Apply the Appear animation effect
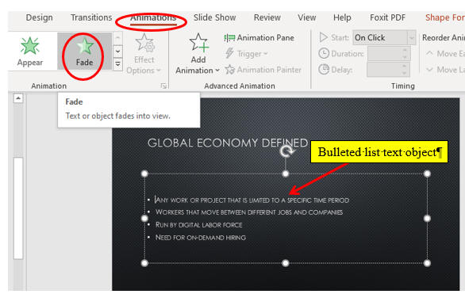This screenshot has height=294, width=465. (29, 52)
